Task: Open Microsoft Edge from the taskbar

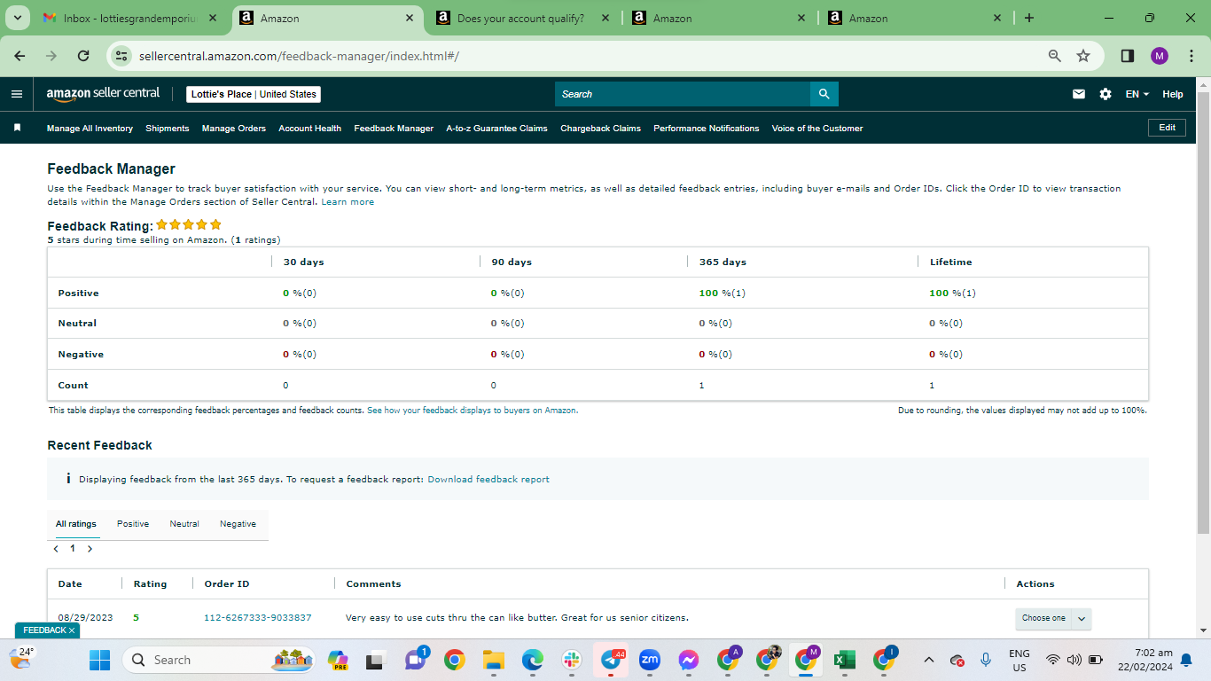Action: [x=532, y=660]
